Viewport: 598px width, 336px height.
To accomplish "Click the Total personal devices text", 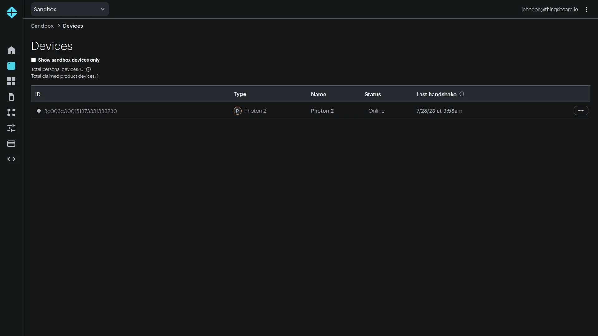I will [57, 69].
